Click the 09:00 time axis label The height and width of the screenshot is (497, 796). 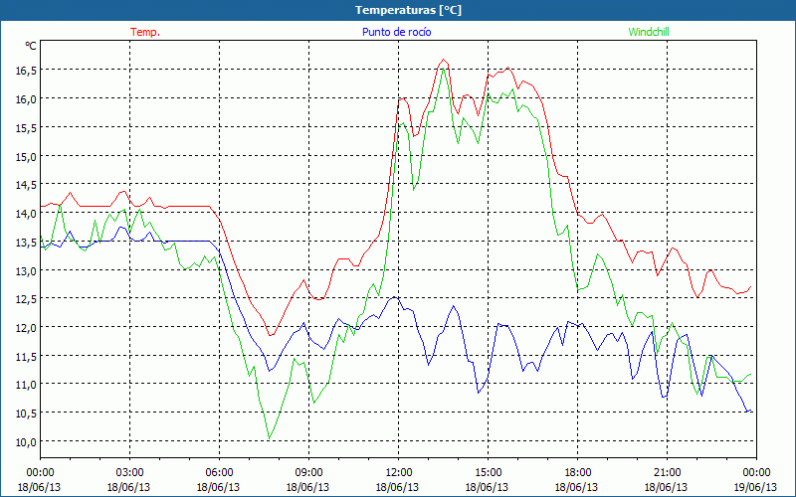pos(308,473)
